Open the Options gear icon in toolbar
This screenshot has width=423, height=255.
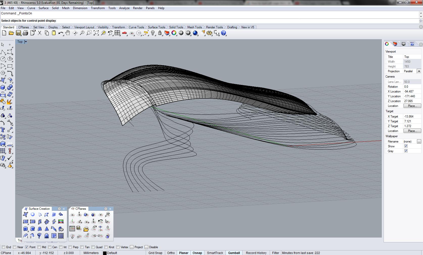[209, 33]
